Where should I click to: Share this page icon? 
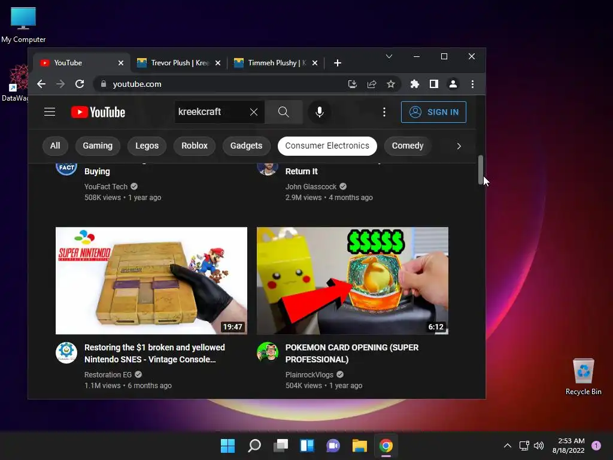pos(372,84)
